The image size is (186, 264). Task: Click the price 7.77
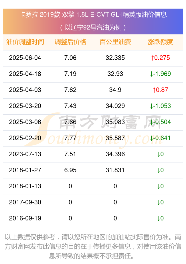(x=70, y=138)
